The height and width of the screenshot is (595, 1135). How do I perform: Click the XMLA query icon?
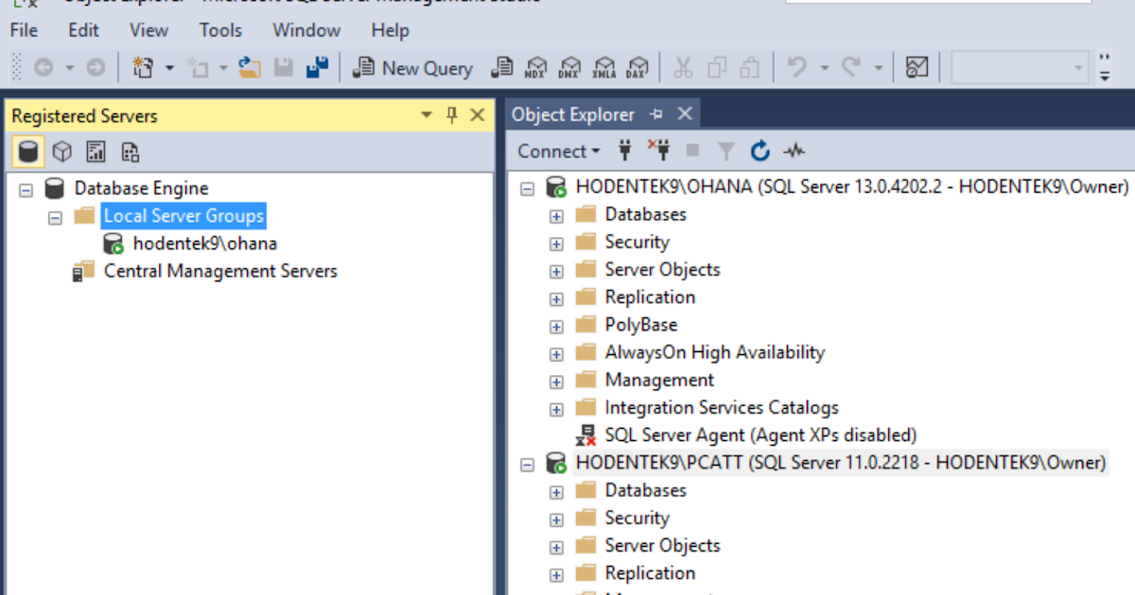[603, 68]
